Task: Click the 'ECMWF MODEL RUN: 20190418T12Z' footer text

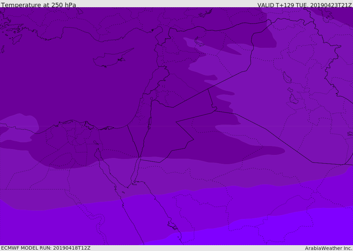Action: [46, 248]
